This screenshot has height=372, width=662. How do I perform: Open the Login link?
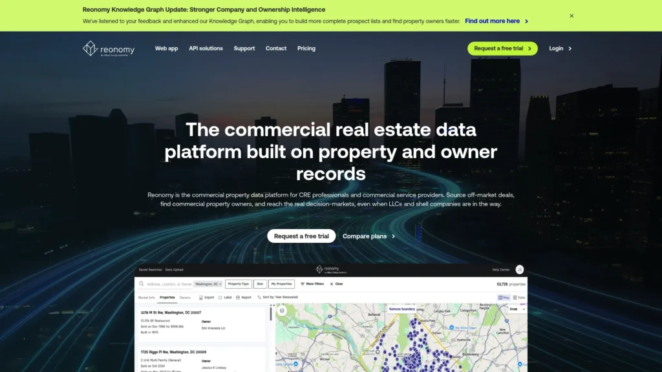coord(560,48)
